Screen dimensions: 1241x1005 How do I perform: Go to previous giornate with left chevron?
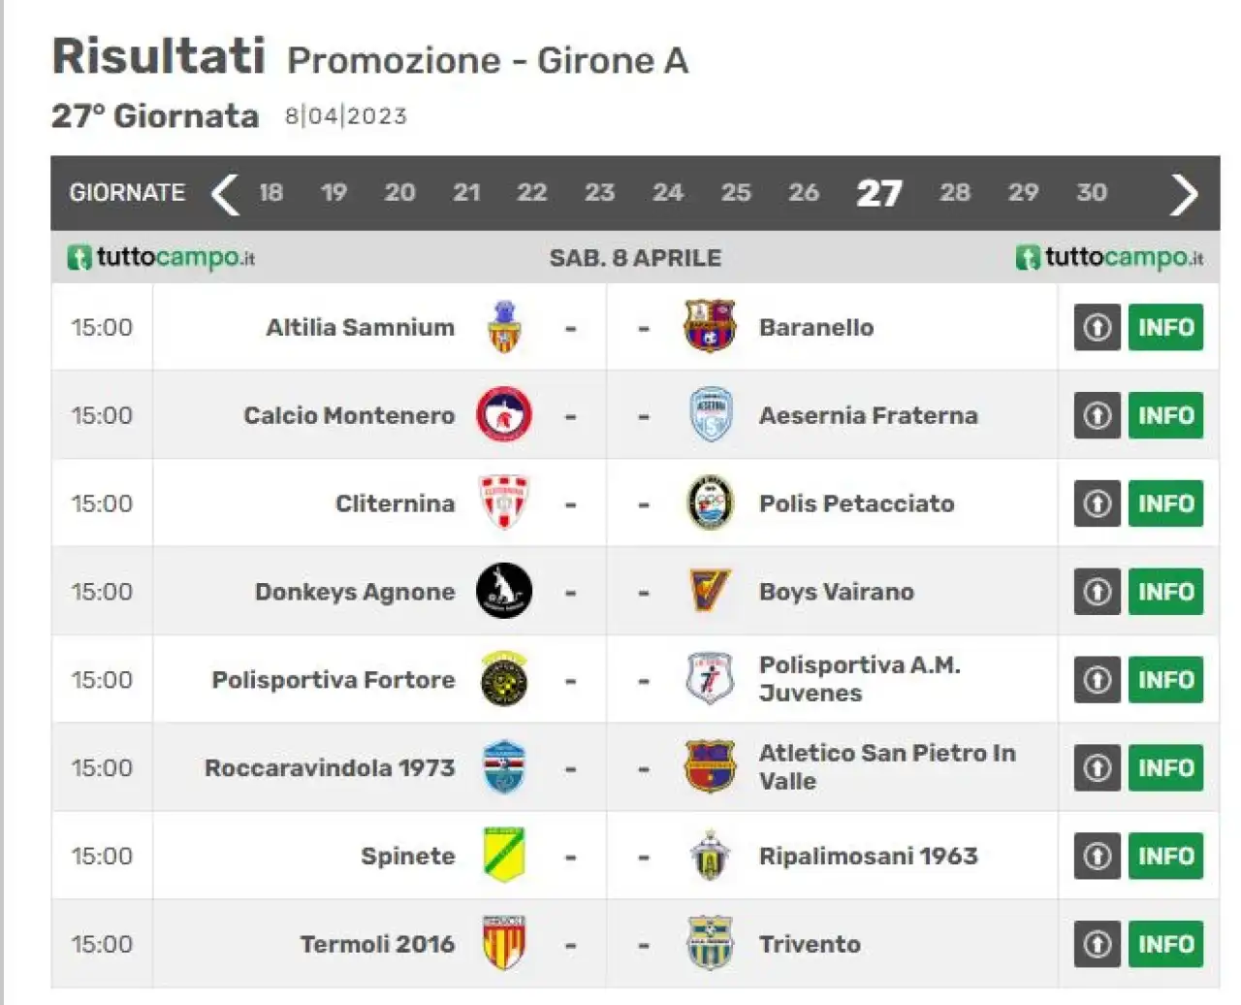tap(225, 193)
